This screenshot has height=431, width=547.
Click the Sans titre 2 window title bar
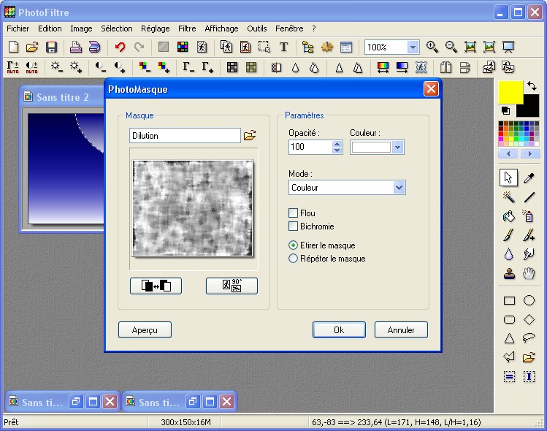63,96
